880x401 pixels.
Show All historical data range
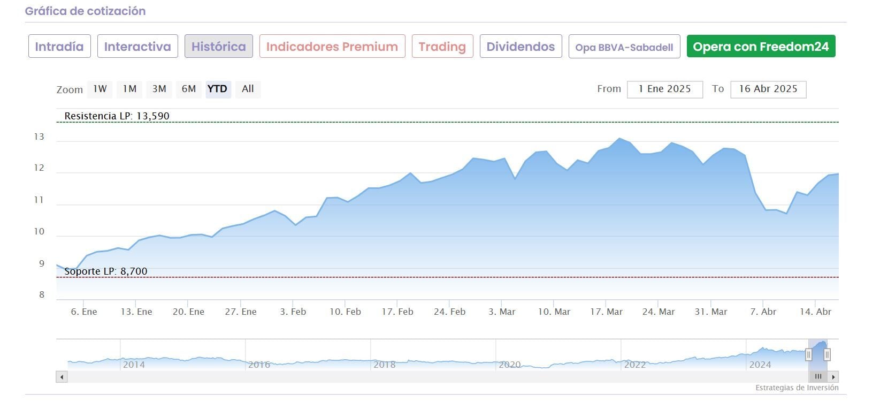248,89
